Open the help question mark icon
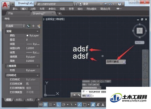The height and width of the screenshot is (109, 151). pos(119,4)
